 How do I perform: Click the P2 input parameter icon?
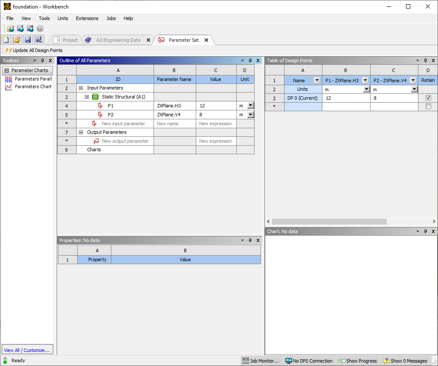(x=100, y=115)
